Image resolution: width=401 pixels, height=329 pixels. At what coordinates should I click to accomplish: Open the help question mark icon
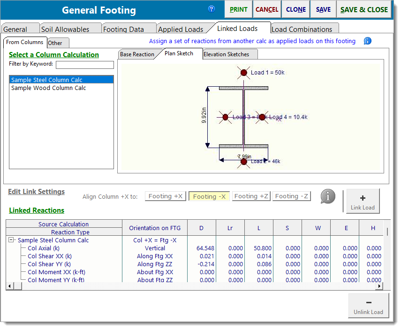pos(212,9)
